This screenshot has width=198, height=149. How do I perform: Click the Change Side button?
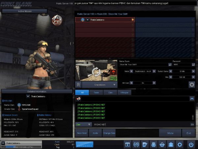point(109,133)
